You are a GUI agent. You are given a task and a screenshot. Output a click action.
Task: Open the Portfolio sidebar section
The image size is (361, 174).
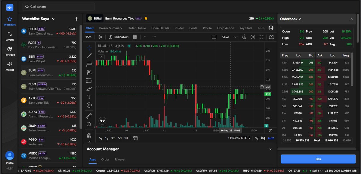pos(10,51)
